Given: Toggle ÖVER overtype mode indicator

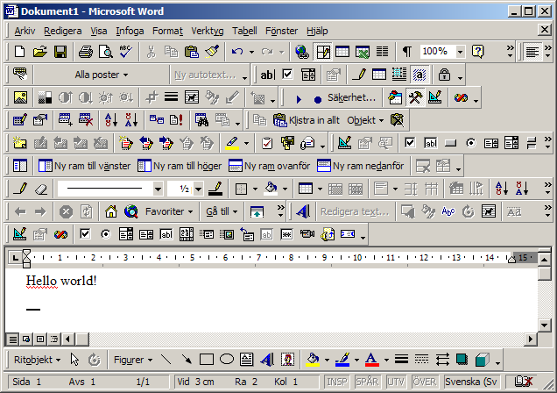Looking at the screenshot, I should point(424,382).
